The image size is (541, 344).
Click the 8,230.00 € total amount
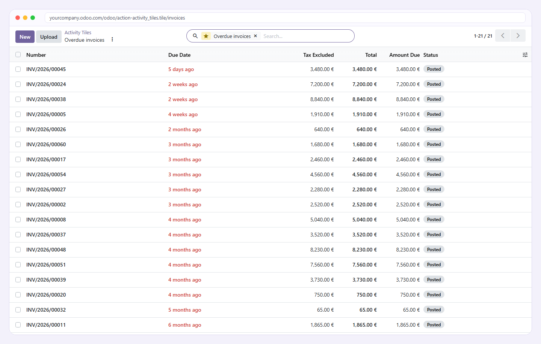point(364,250)
